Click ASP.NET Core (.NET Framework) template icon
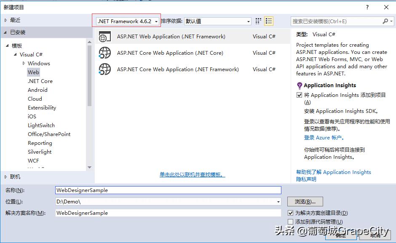Image resolution: width=396 pixels, height=243 pixels. coord(105,69)
